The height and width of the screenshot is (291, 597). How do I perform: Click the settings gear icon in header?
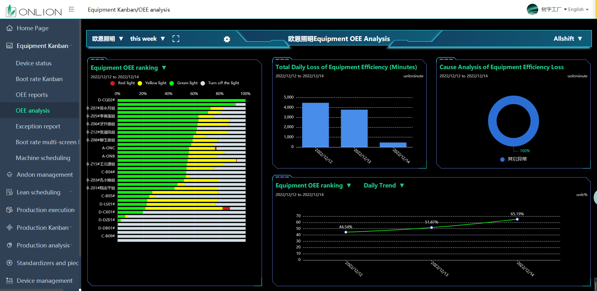227,39
